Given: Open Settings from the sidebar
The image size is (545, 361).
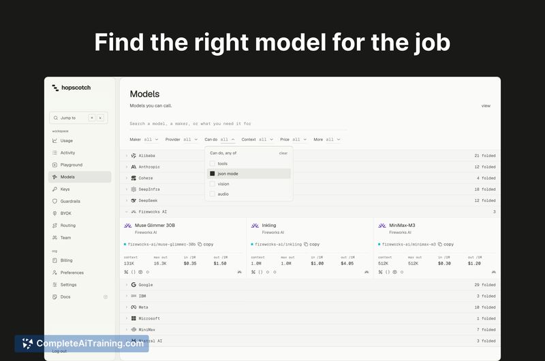Looking at the screenshot, I should [x=80, y=285].
